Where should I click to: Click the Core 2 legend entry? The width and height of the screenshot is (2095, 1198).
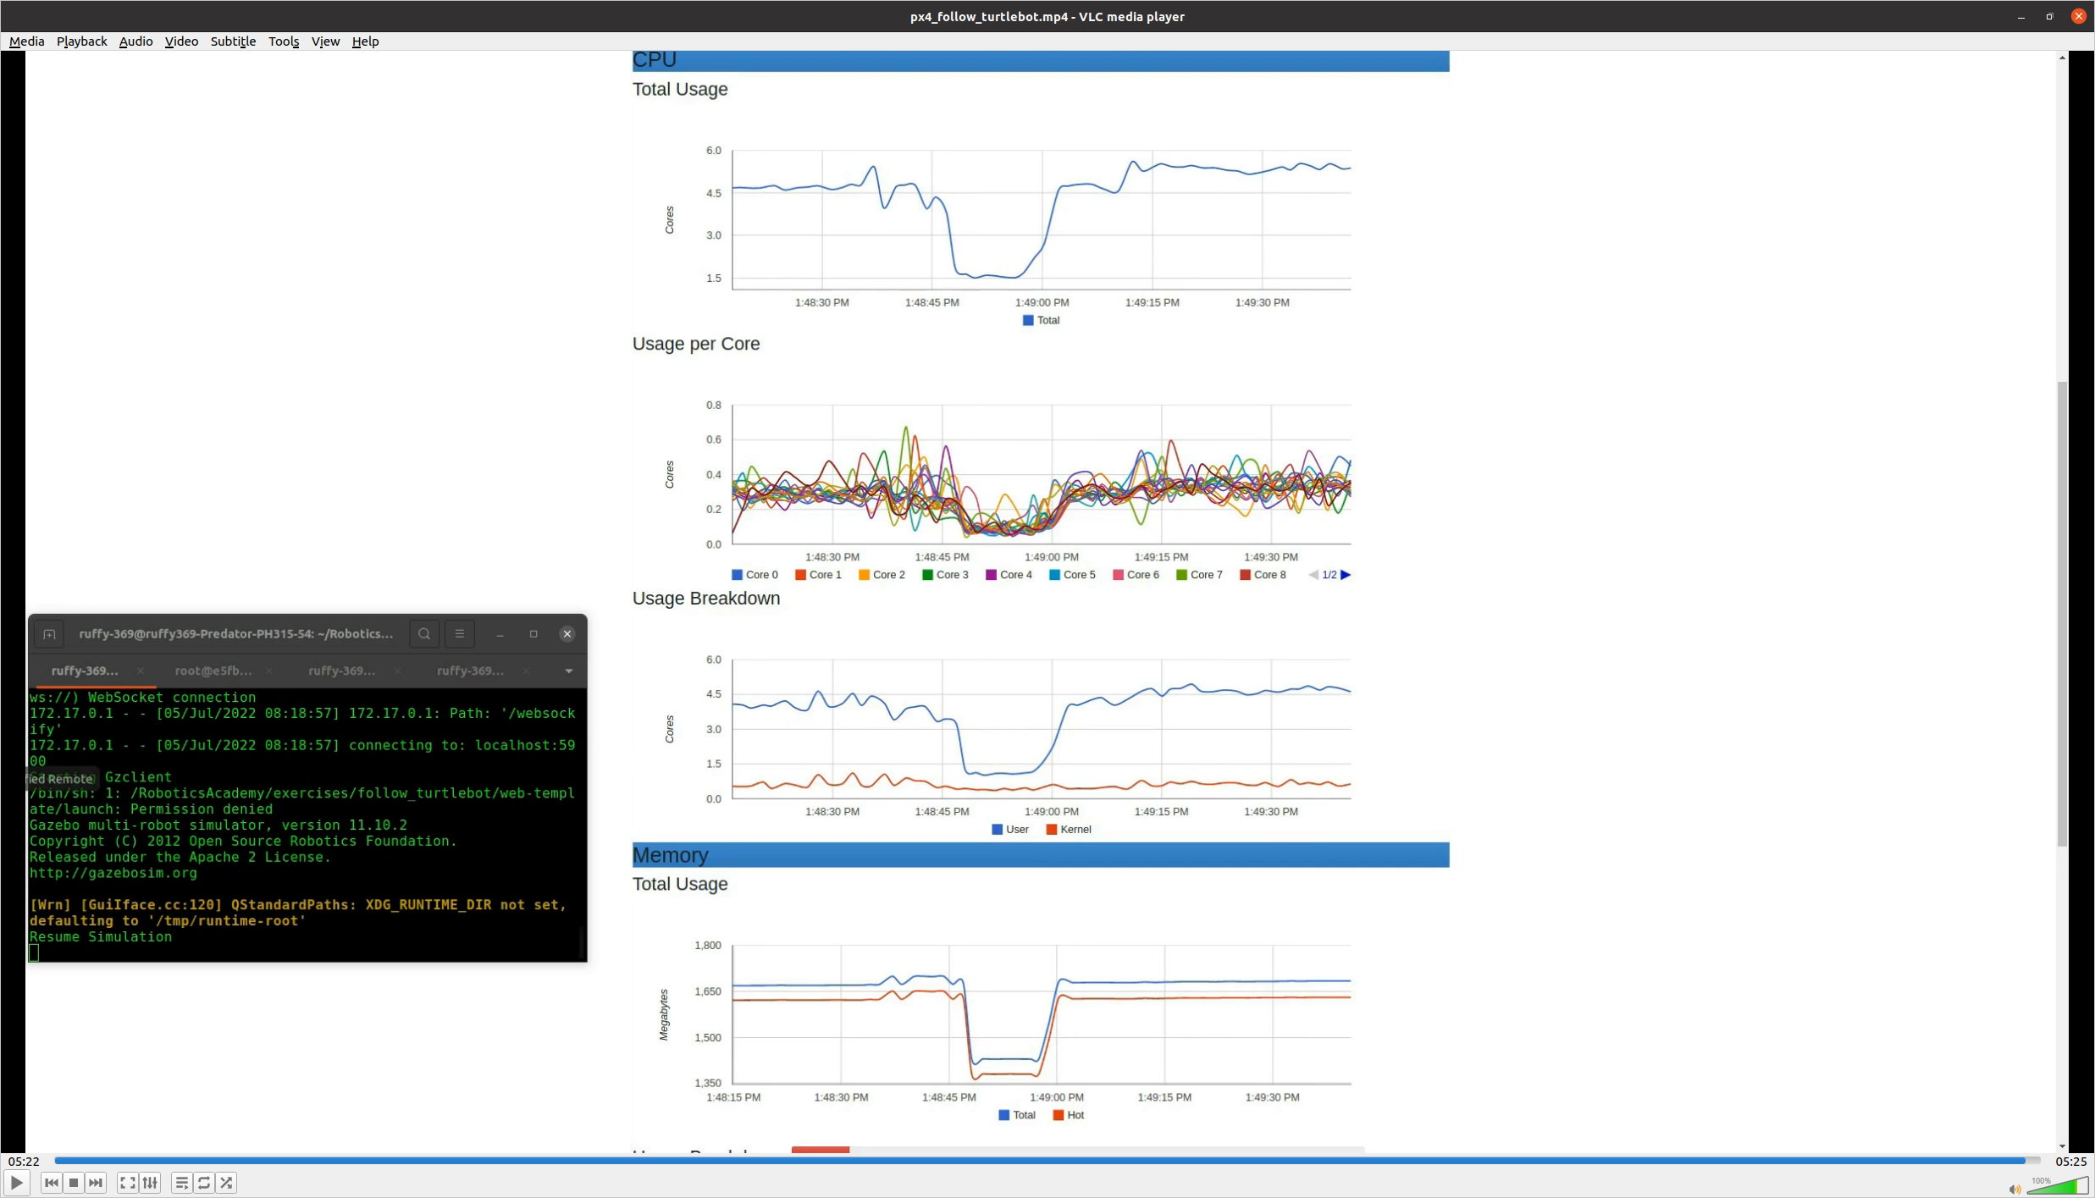(x=882, y=575)
